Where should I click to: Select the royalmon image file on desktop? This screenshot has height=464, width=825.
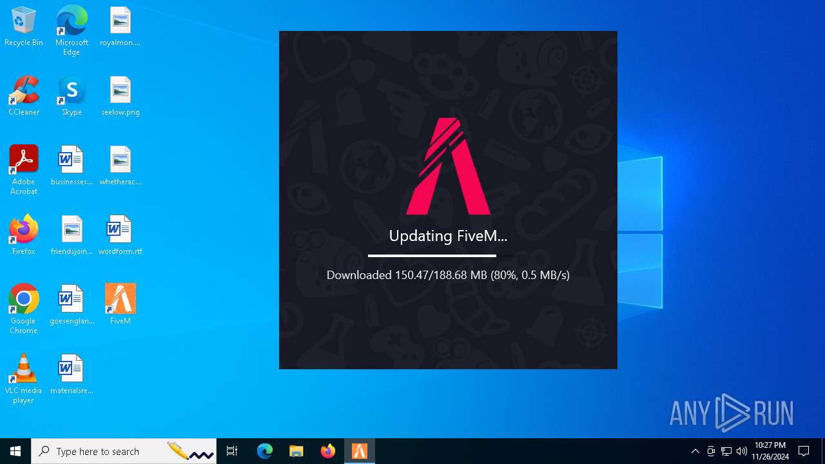(120, 27)
